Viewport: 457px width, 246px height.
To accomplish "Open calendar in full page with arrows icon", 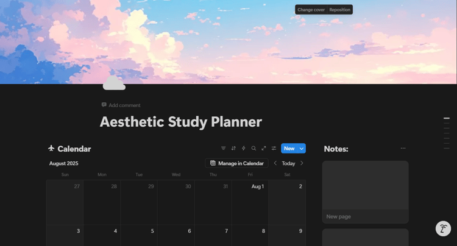I will tap(264, 148).
